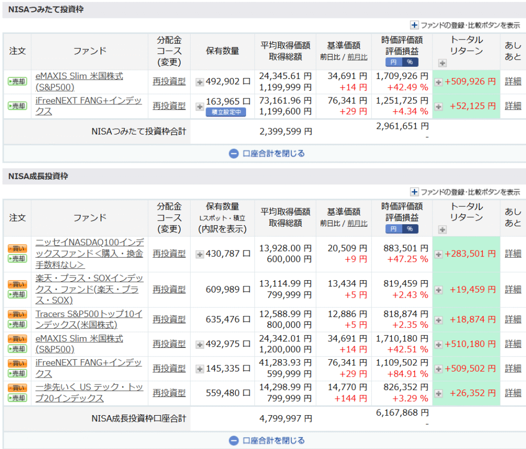Click 詳細 for 楽天・プラス・SOX row
526x449 pixels.
pos(513,289)
